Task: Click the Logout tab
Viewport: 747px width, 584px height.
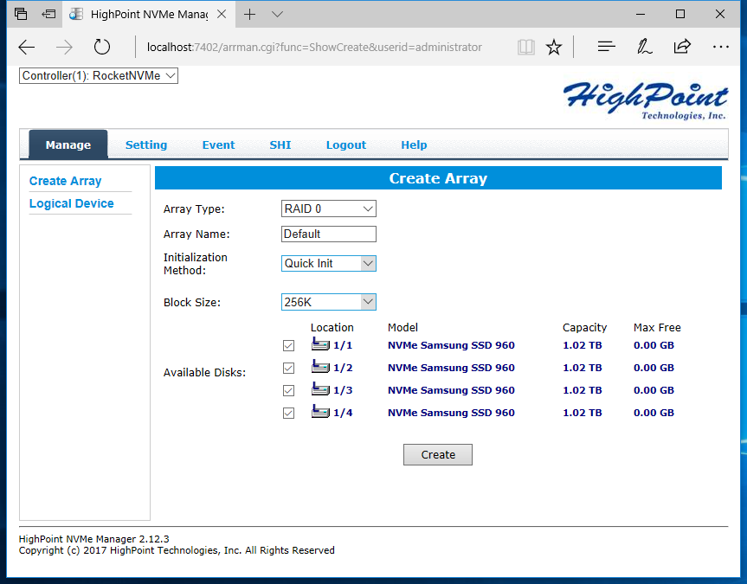Action: [346, 144]
